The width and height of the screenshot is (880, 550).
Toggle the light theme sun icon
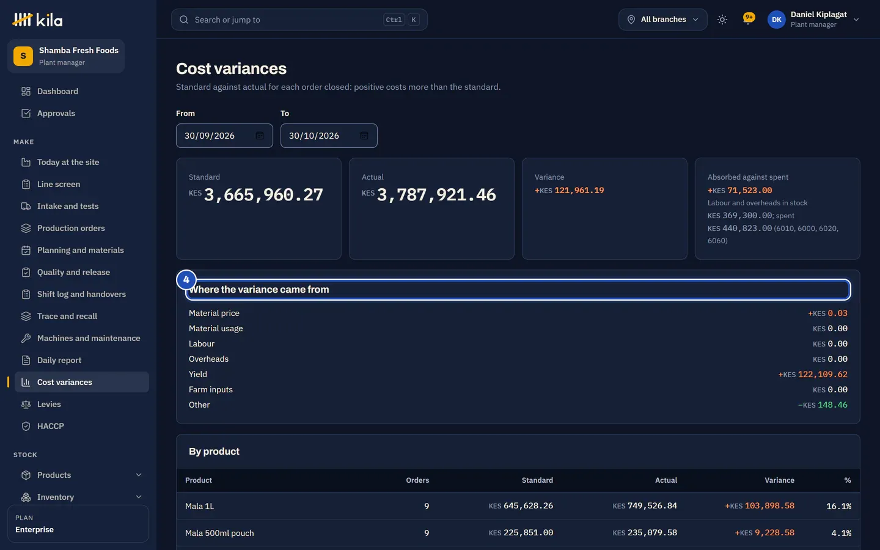[722, 20]
